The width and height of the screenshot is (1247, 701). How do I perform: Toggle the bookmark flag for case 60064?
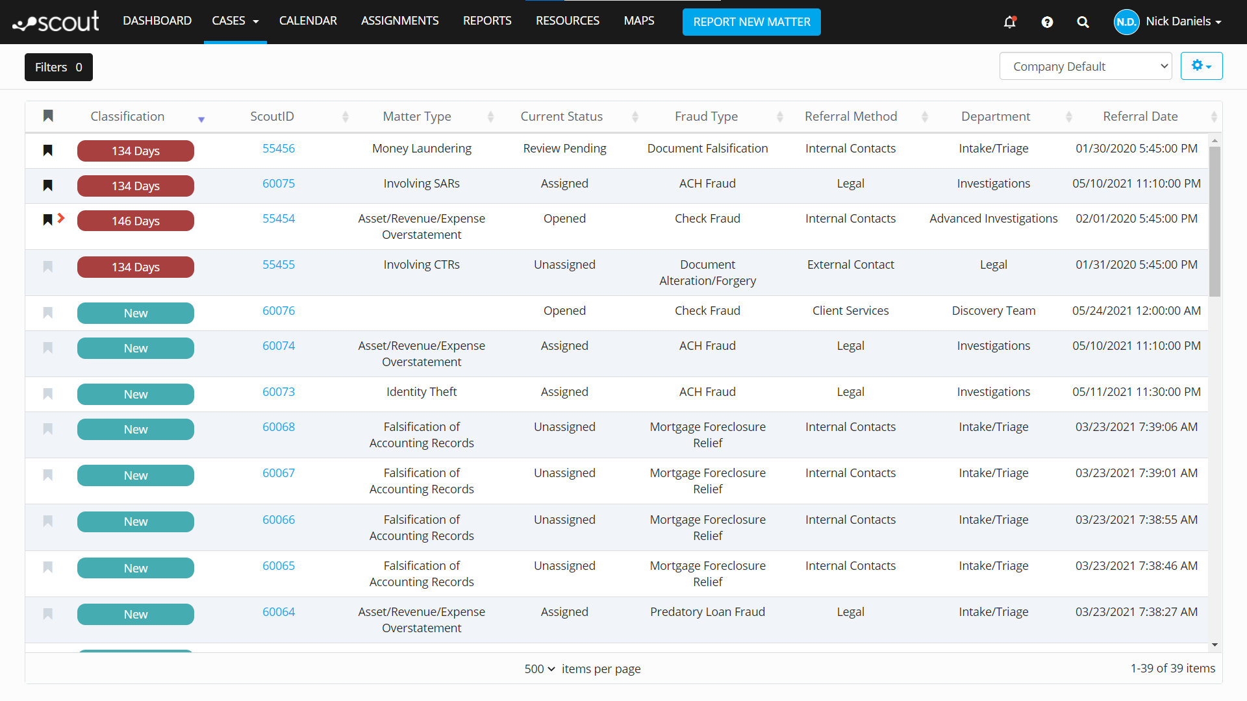pyautogui.click(x=47, y=614)
